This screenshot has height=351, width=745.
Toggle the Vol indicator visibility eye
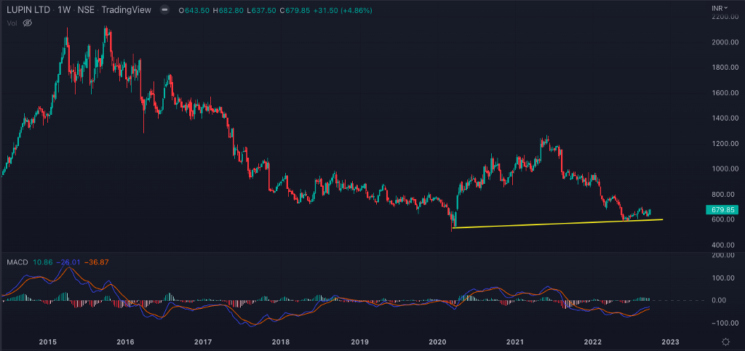click(27, 23)
